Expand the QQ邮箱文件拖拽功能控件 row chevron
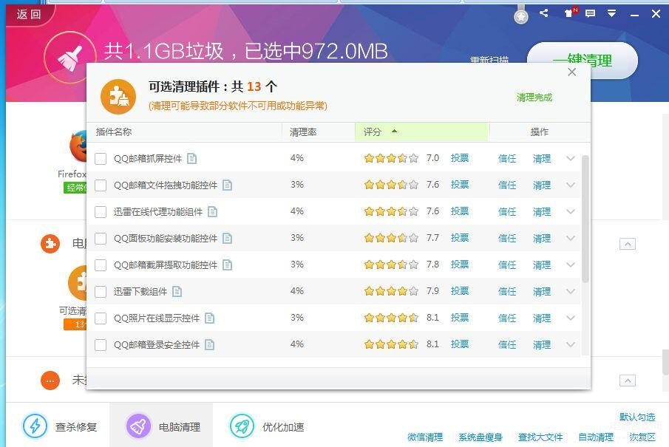 (x=571, y=185)
